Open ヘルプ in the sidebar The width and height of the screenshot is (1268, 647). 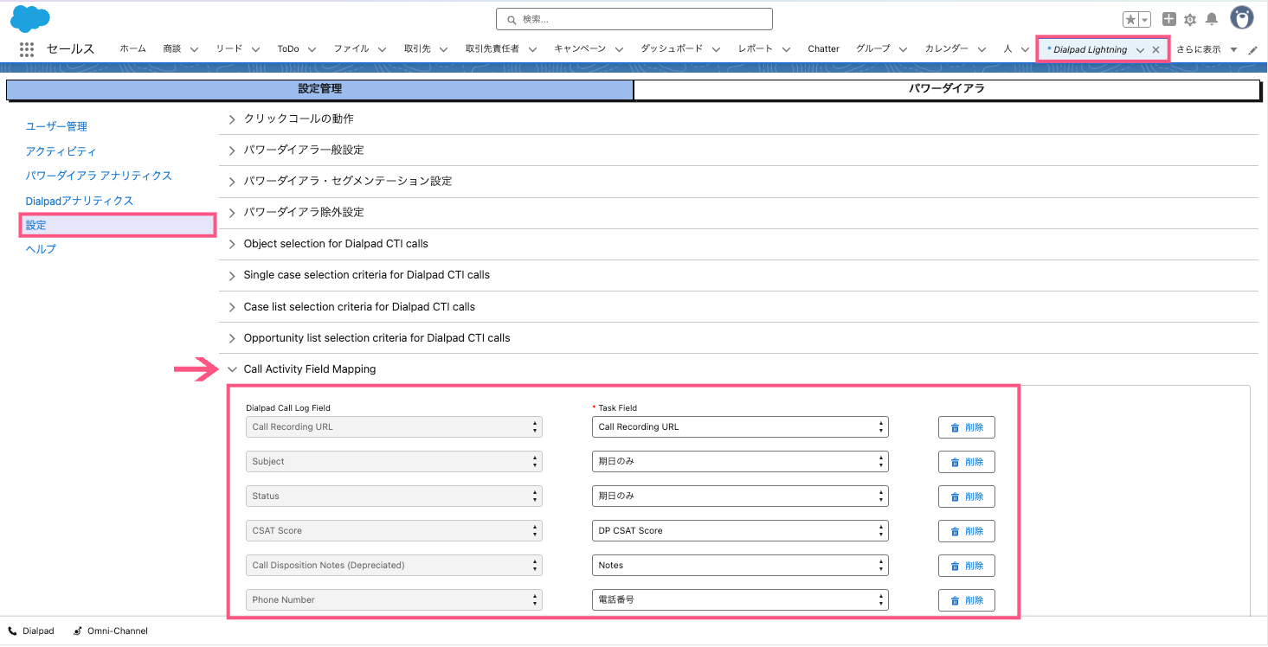coord(41,249)
